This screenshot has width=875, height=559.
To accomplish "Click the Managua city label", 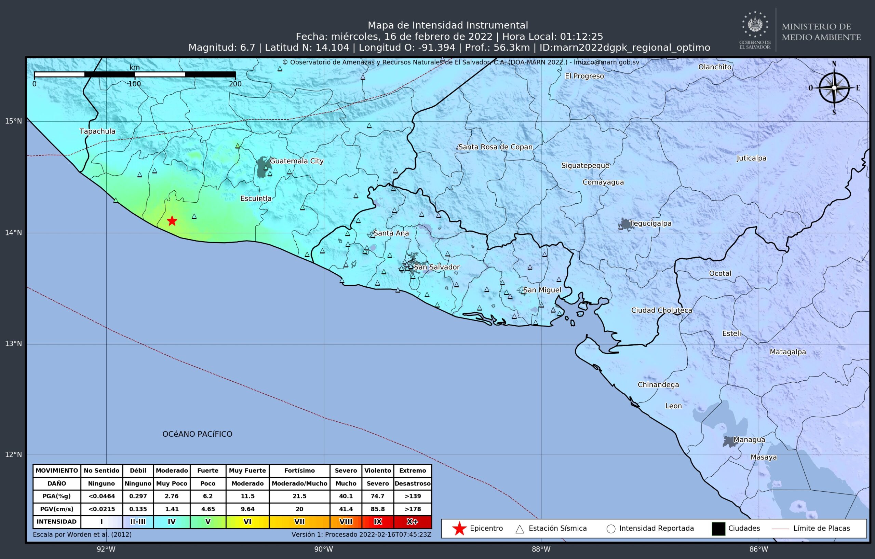I will (749, 439).
